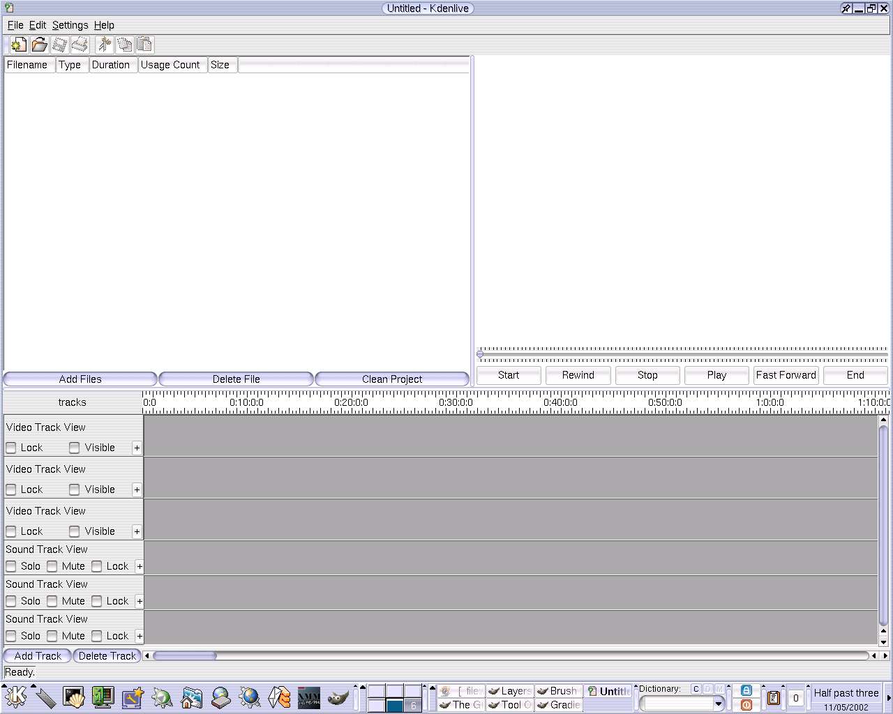Expand the first video track with plus button
The image size is (893, 714).
point(137,448)
